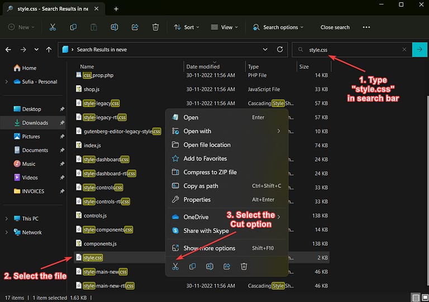429x302 pixels.
Task: Select Compress to ZIP file option
Action: point(209,172)
